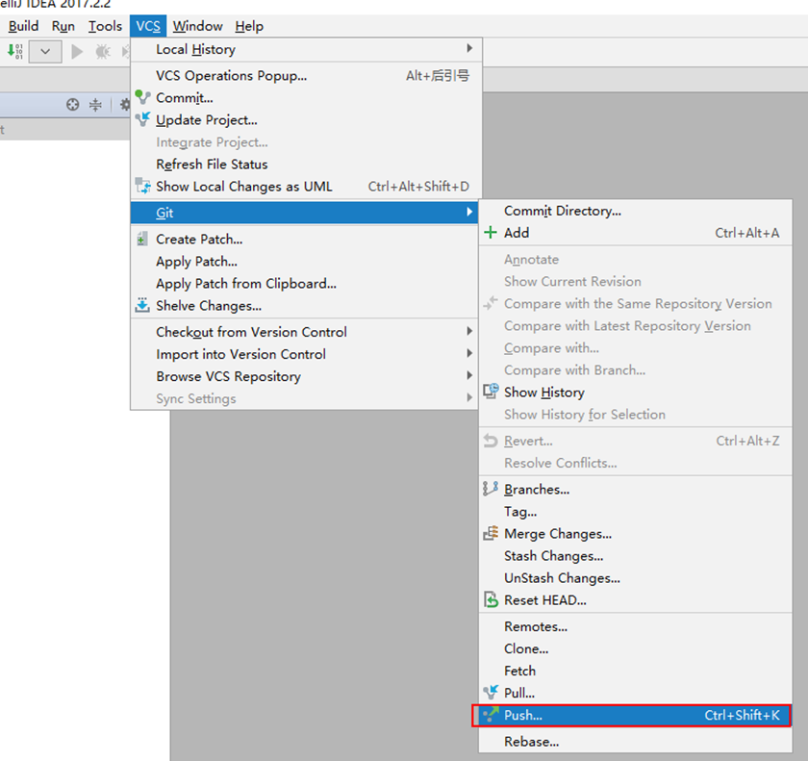Click the Shelve Changes download icon
This screenshot has height=761, width=808.
[x=142, y=305]
